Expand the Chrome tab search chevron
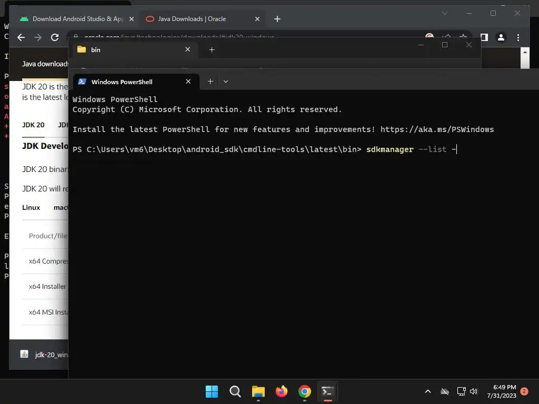The height and width of the screenshot is (404, 539). click(x=444, y=13)
